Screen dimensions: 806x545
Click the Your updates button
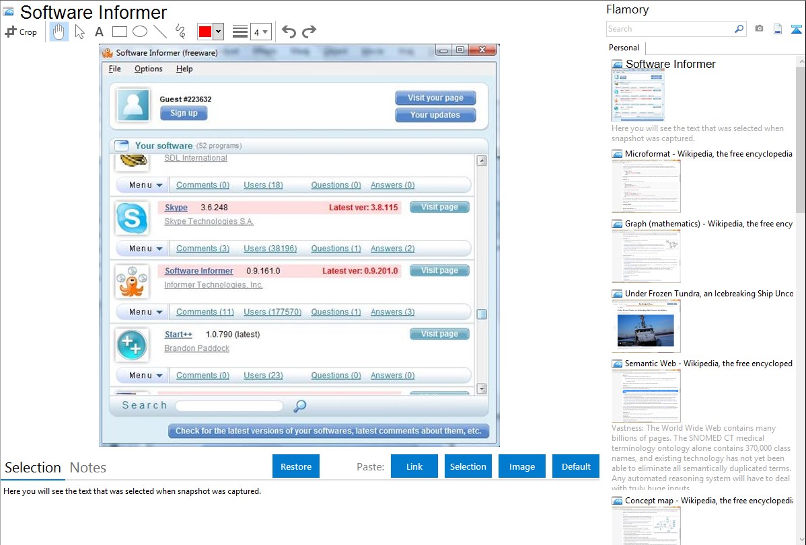tap(435, 115)
